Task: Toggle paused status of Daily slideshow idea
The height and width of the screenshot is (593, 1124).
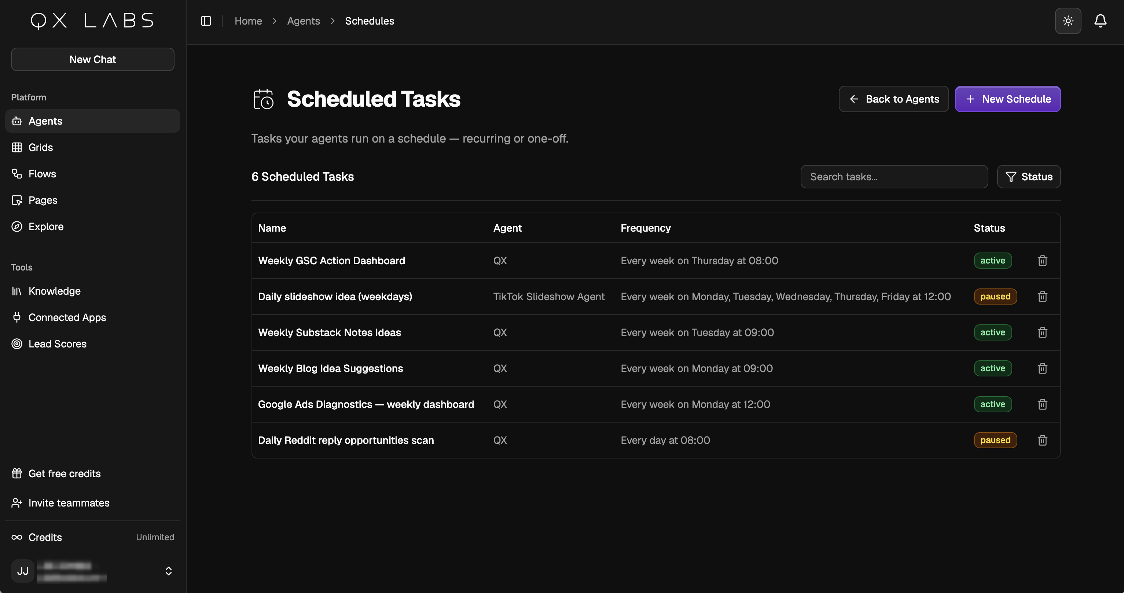Action: [x=995, y=297]
